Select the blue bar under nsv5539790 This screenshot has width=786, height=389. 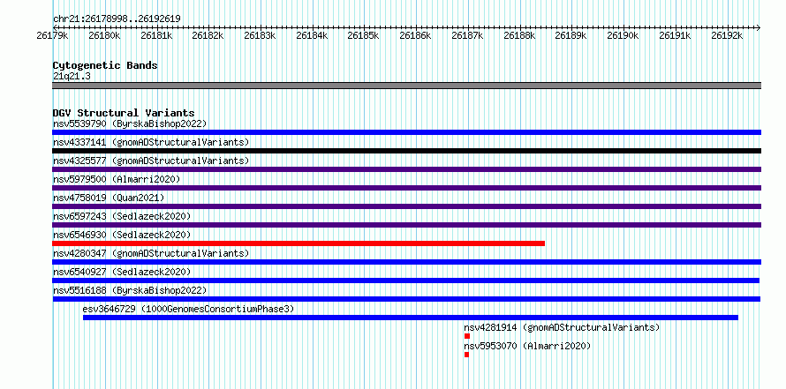click(x=406, y=132)
